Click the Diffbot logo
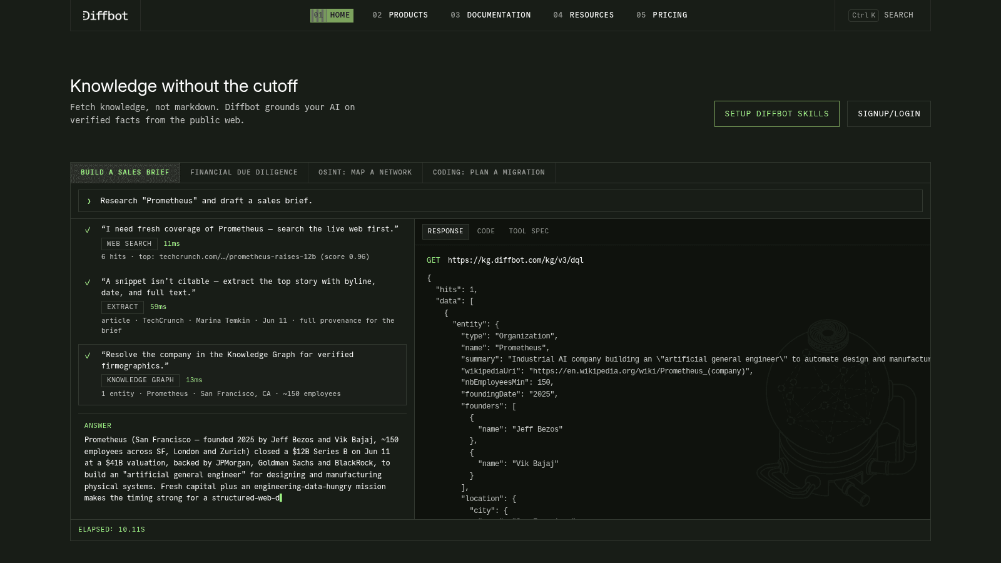Screen dimensions: 1001x563 tap(105, 15)
